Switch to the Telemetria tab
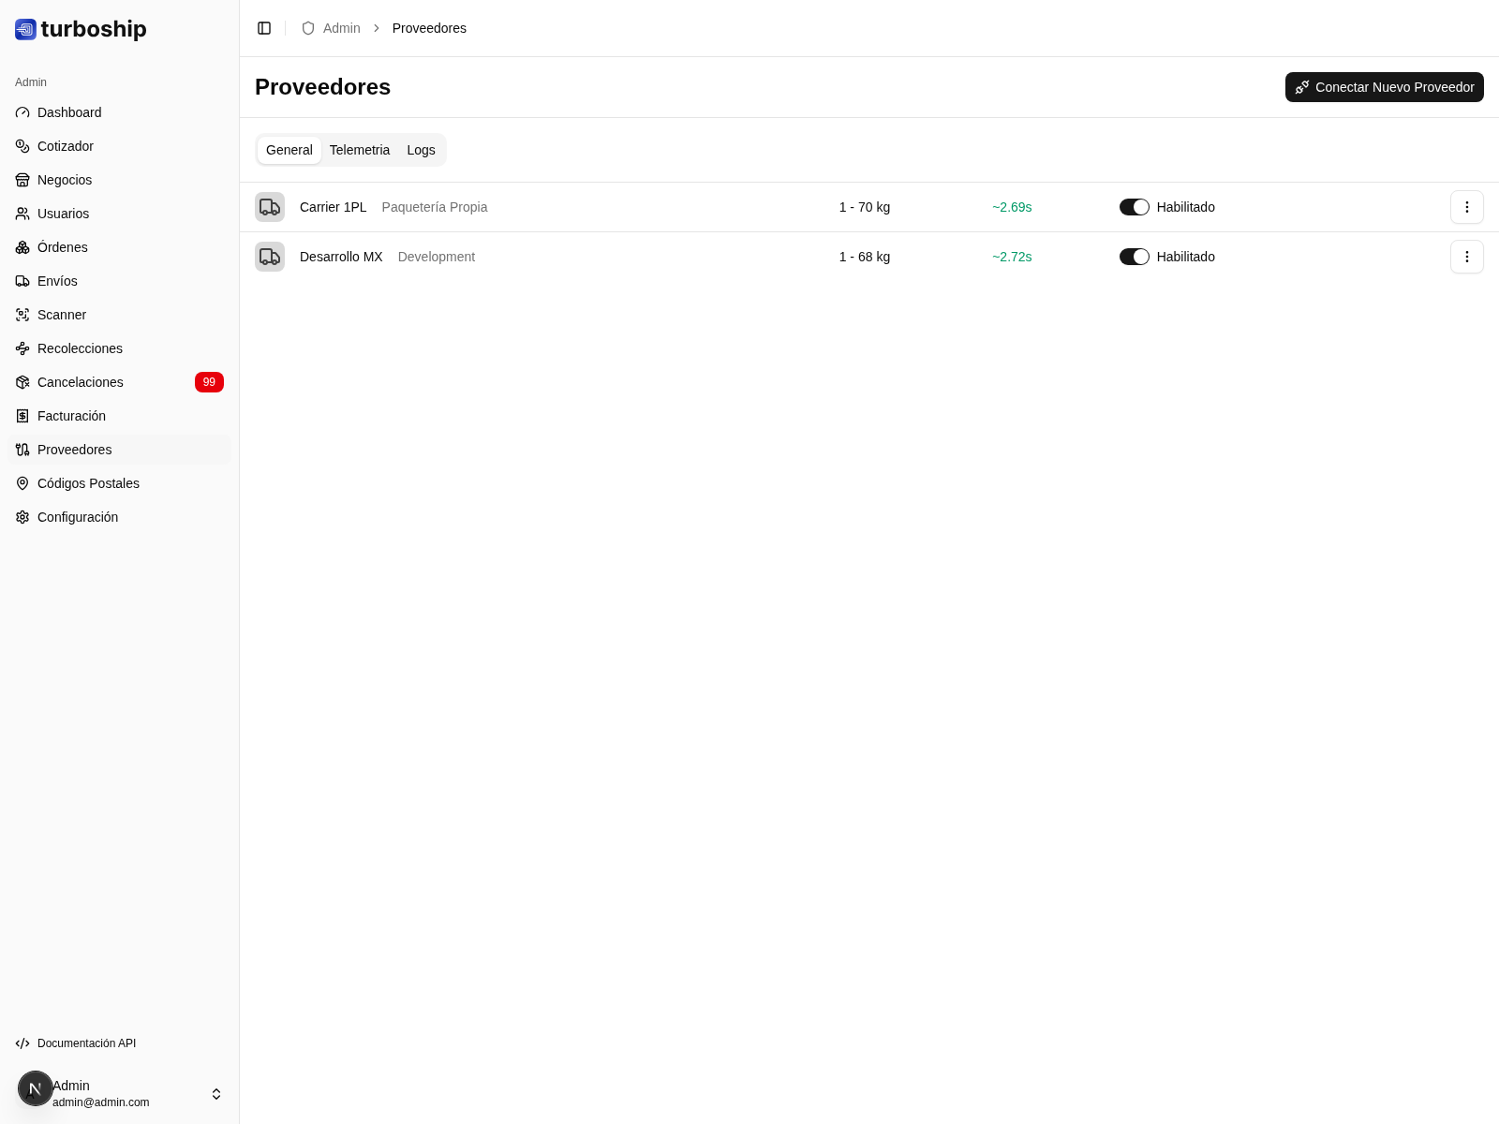 [x=360, y=150]
